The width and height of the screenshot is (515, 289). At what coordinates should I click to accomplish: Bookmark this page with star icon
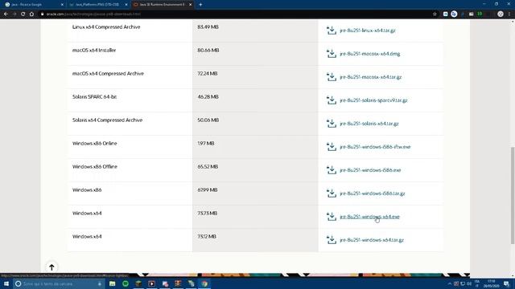(435, 14)
